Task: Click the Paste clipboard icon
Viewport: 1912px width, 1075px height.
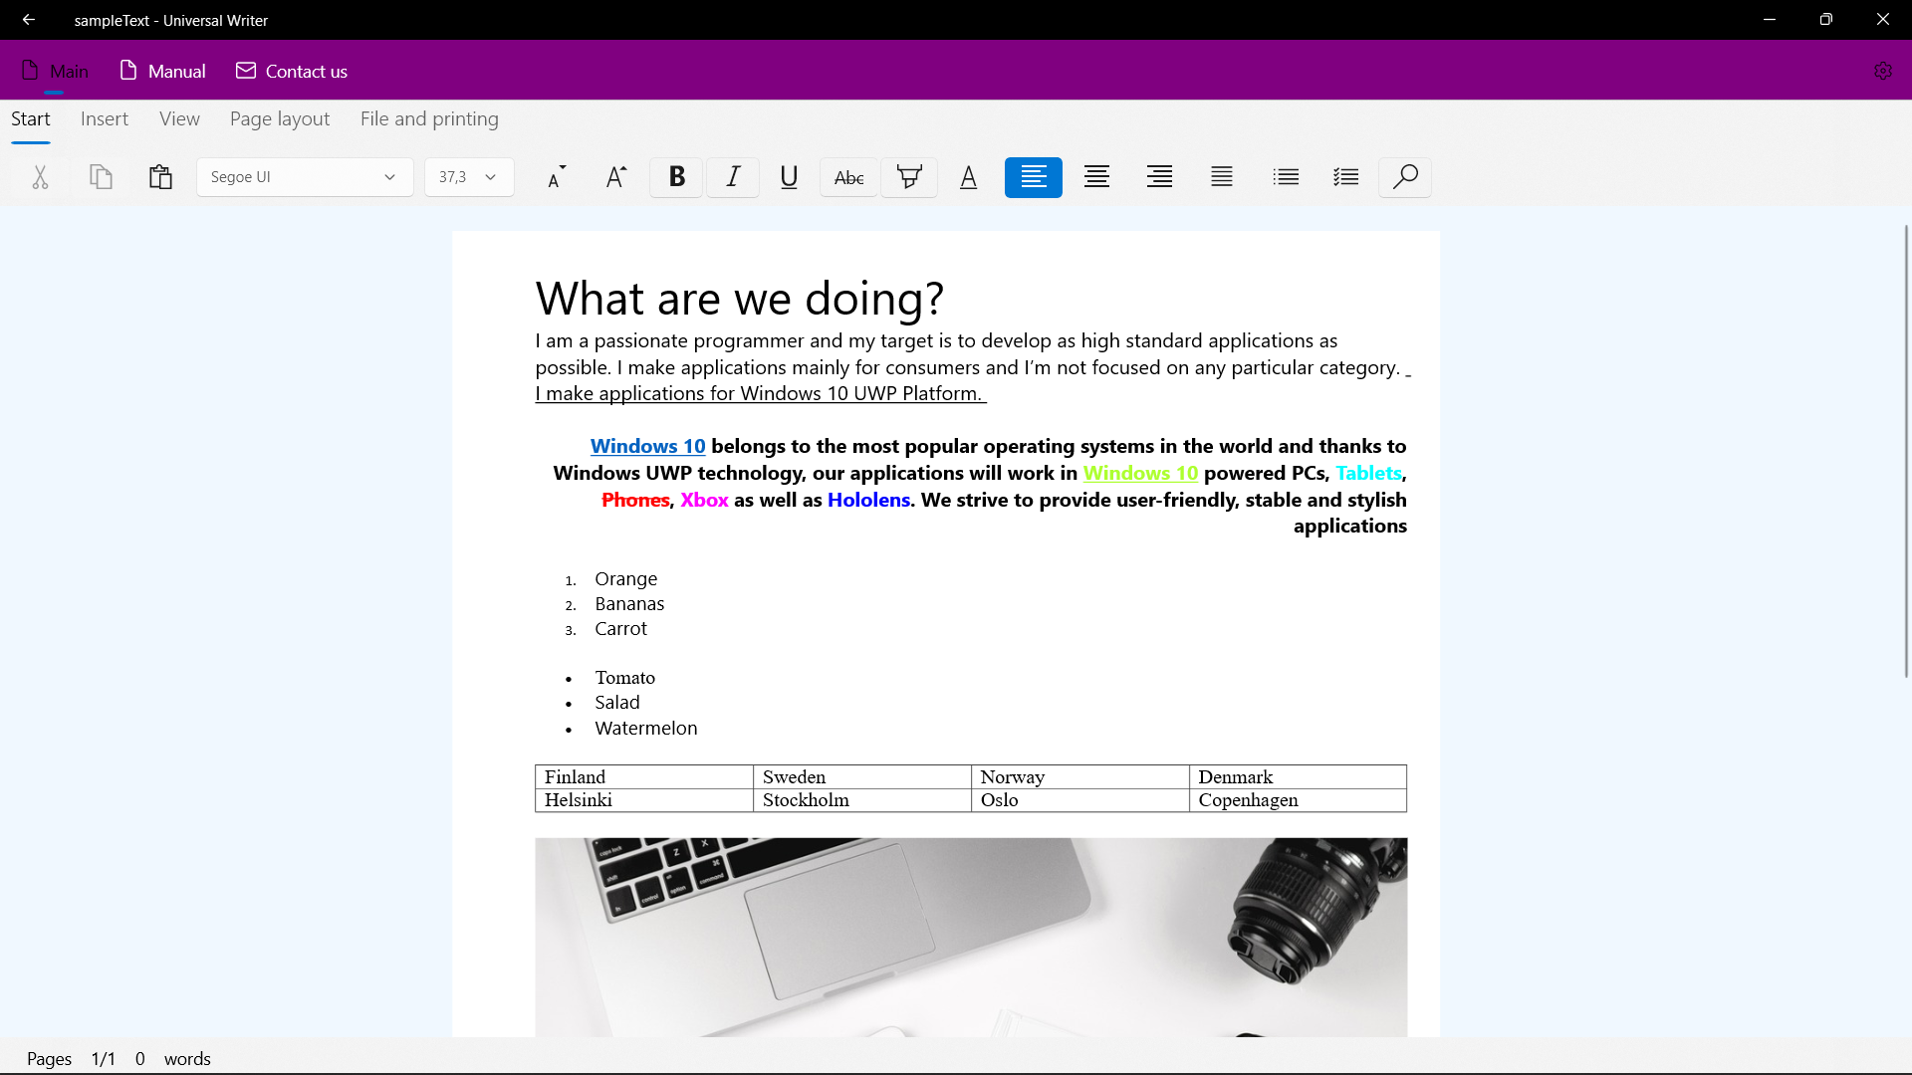Action: (x=160, y=177)
